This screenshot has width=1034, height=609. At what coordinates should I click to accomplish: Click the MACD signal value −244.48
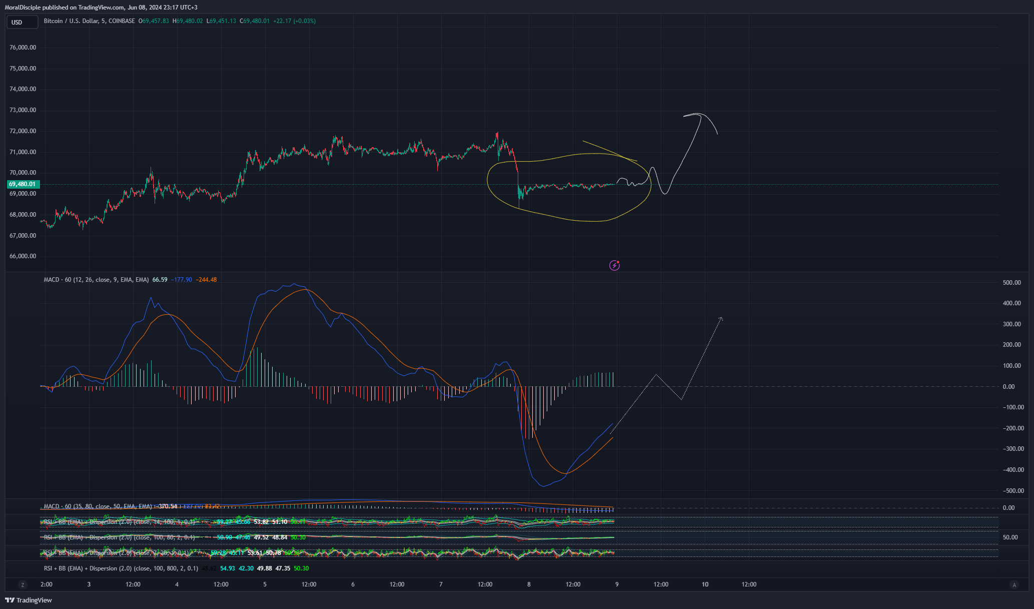point(206,280)
